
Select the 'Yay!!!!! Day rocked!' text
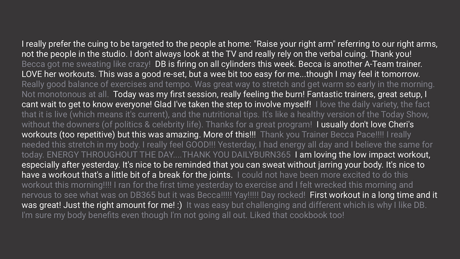click(270, 195)
